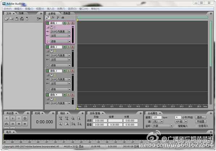Mute track 音轨 4 with M button
The image size is (216, 151).
pos(64,95)
